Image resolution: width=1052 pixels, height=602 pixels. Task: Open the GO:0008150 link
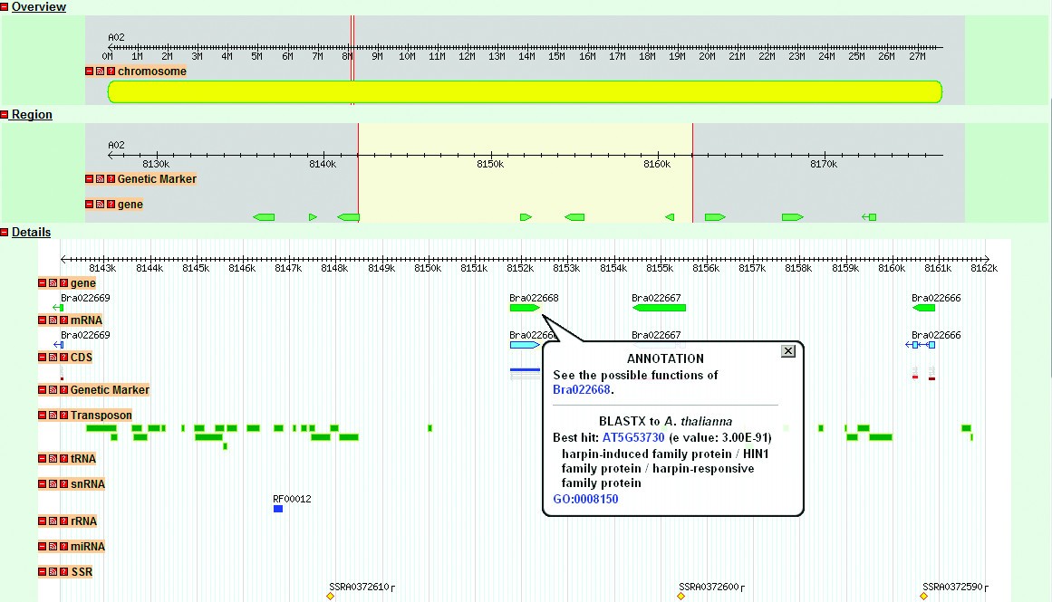(x=585, y=499)
